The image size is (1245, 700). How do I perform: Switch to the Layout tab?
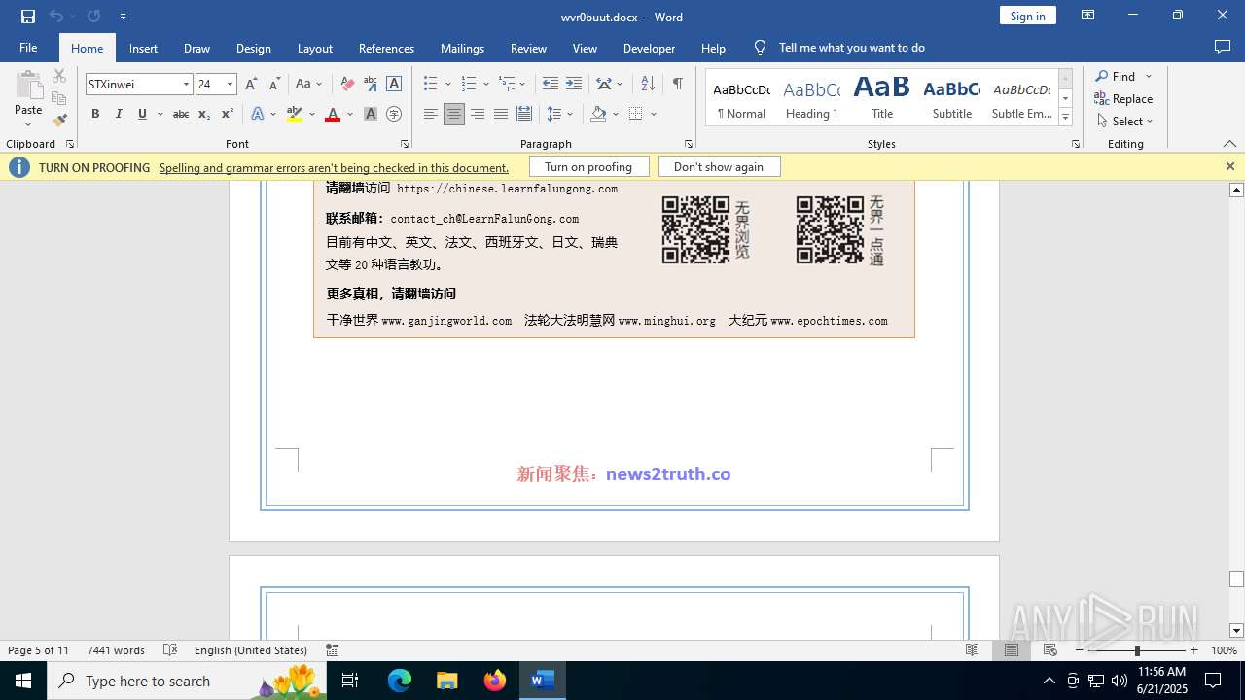click(x=315, y=48)
